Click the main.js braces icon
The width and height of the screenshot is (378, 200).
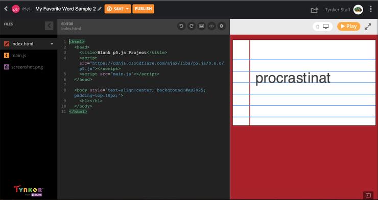tap(7, 55)
